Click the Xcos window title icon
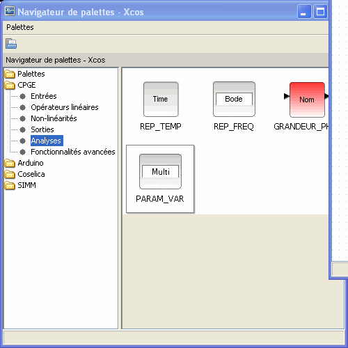The image size is (348, 348). pos(10,11)
